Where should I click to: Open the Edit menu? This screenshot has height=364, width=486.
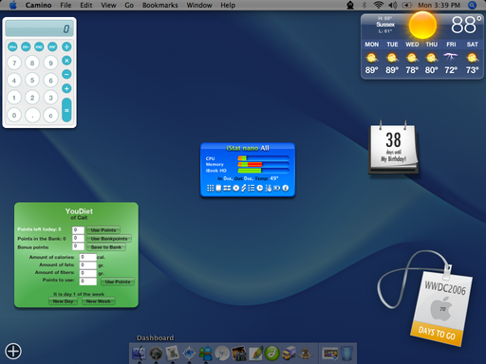(86, 5)
